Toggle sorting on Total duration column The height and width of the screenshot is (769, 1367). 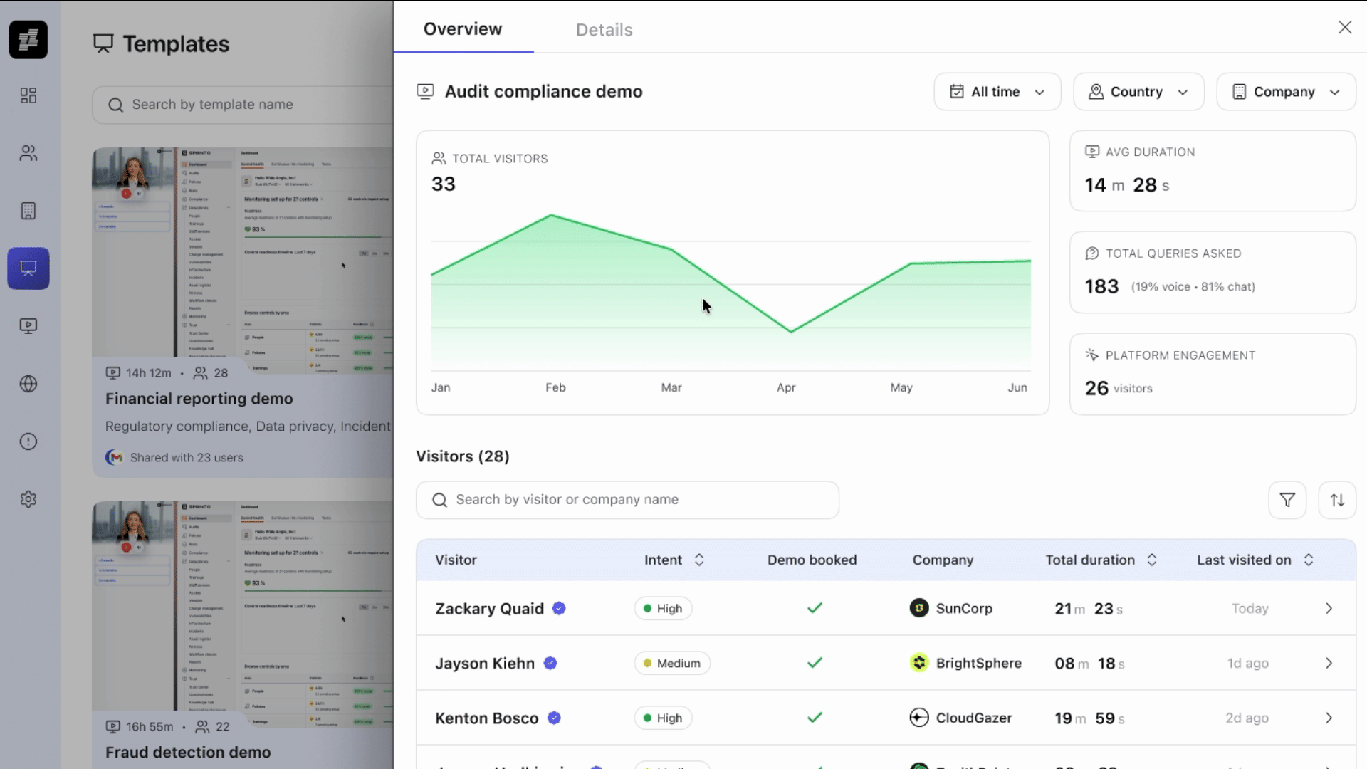pos(1151,560)
